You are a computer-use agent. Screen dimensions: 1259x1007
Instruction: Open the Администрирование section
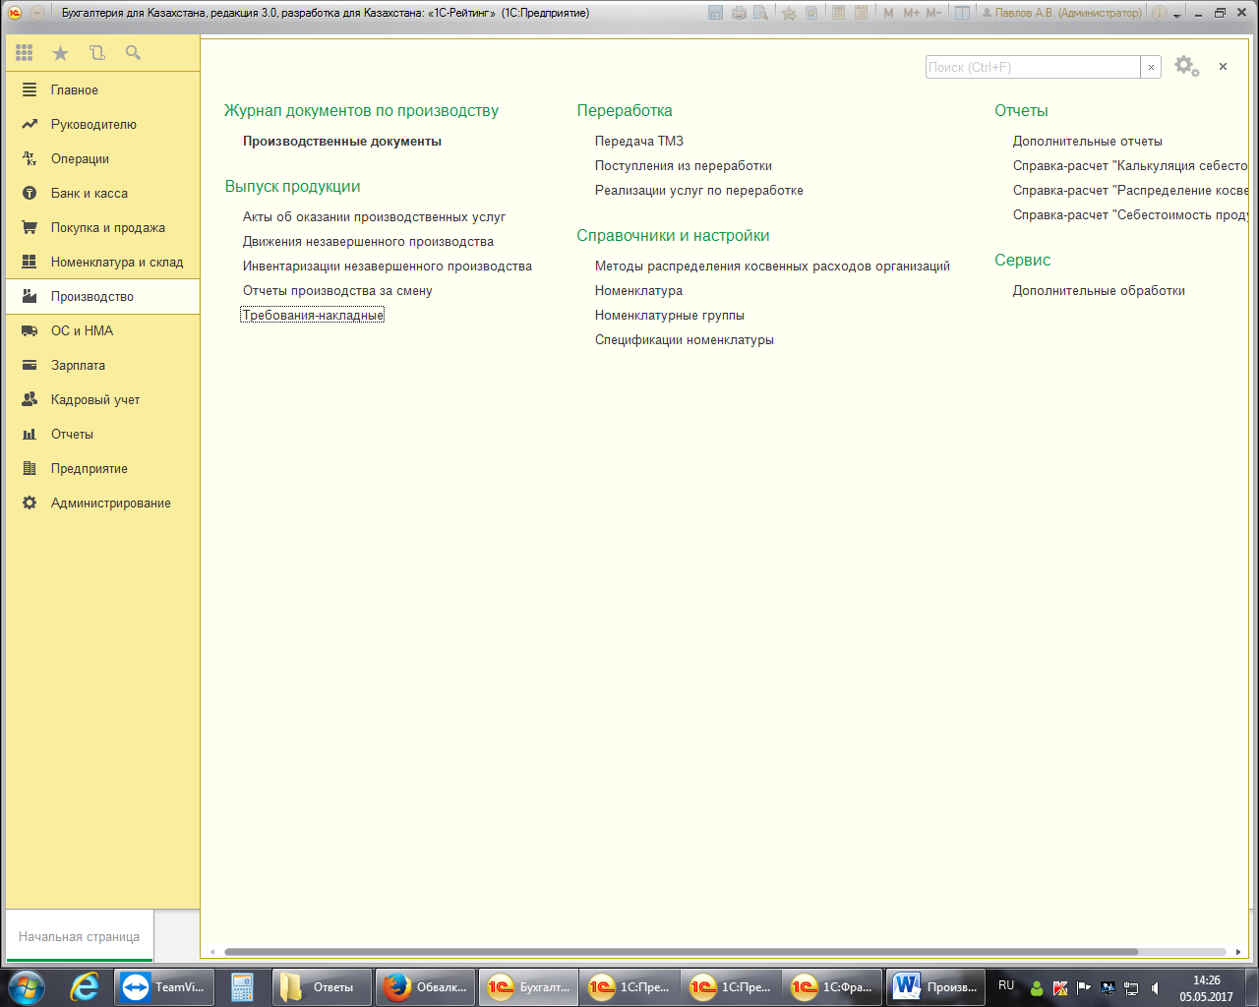click(x=102, y=503)
